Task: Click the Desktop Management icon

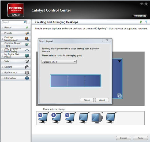Action: point(27,39)
